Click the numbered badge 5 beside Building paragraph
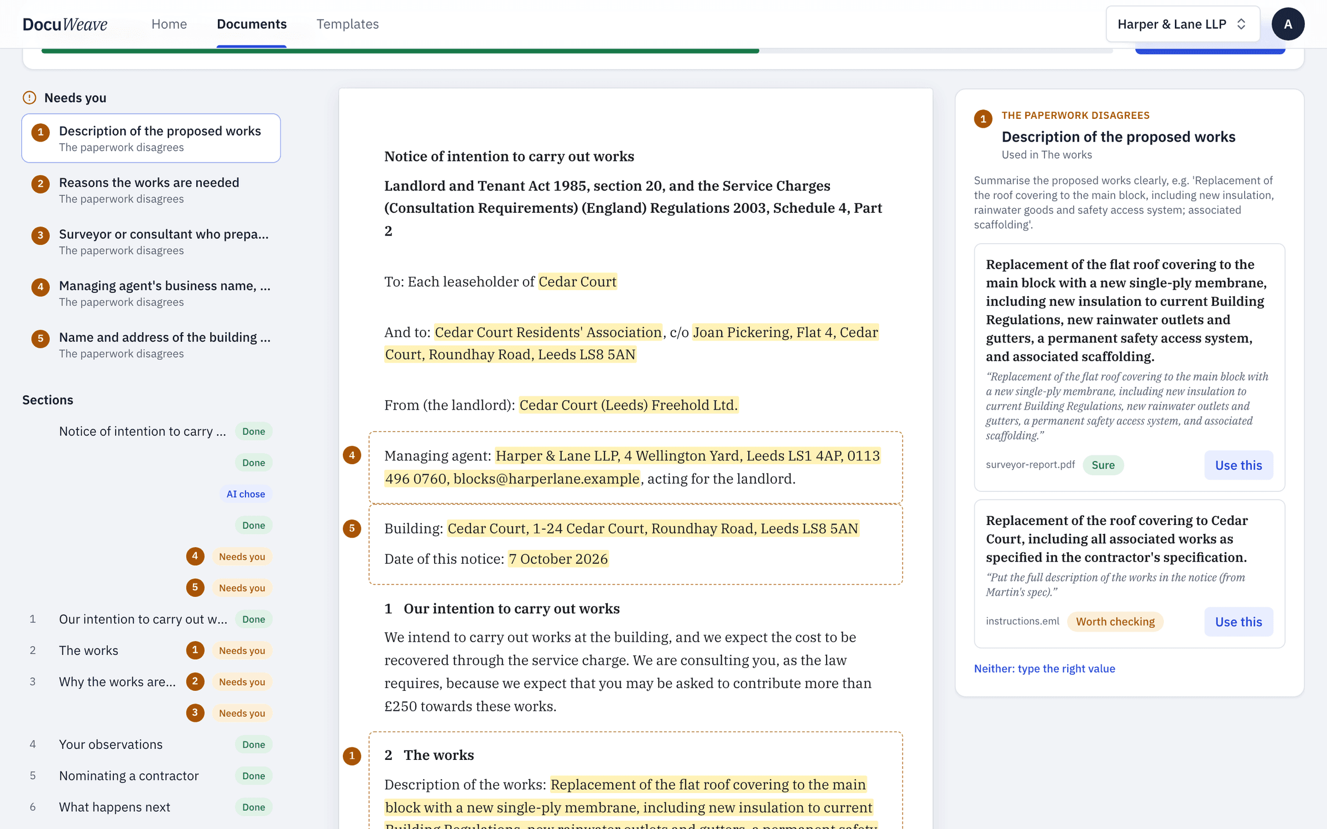This screenshot has height=829, width=1327. click(x=352, y=528)
